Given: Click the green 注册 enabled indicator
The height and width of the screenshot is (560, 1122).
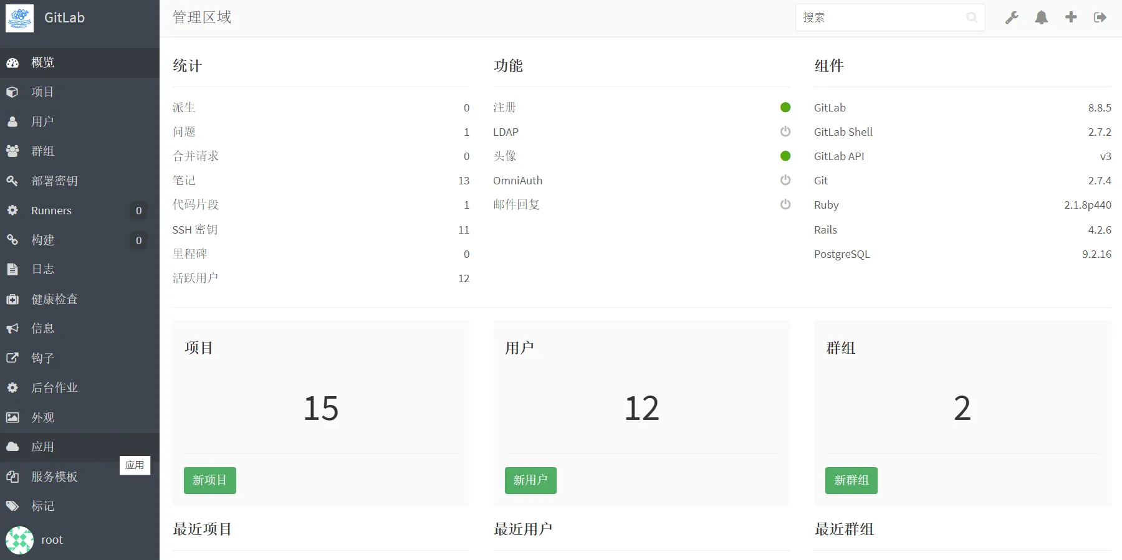Looking at the screenshot, I should (x=785, y=107).
